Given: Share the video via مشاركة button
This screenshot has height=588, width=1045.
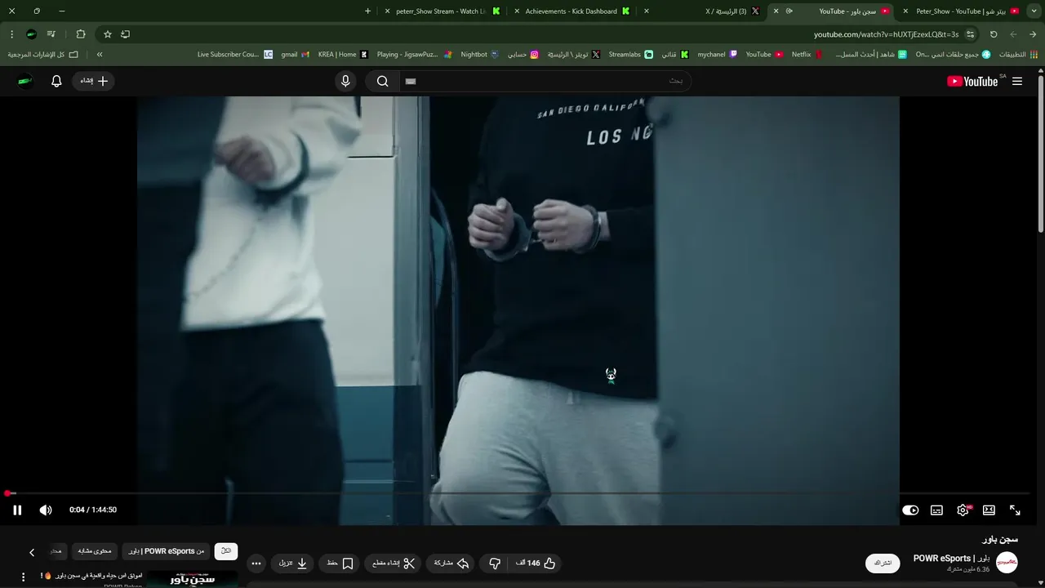Looking at the screenshot, I should tap(451, 563).
